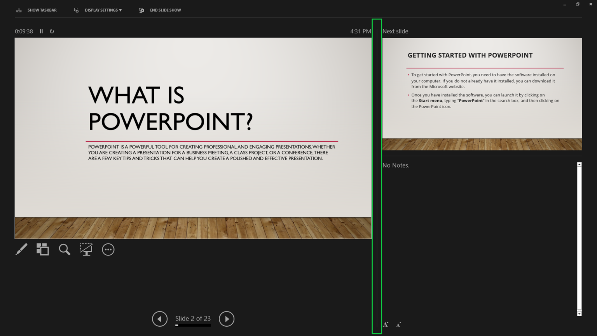The height and width of the screenshot is (336, 597).
Task: Click the Show Taskbar icon
Action: (19, 10)
